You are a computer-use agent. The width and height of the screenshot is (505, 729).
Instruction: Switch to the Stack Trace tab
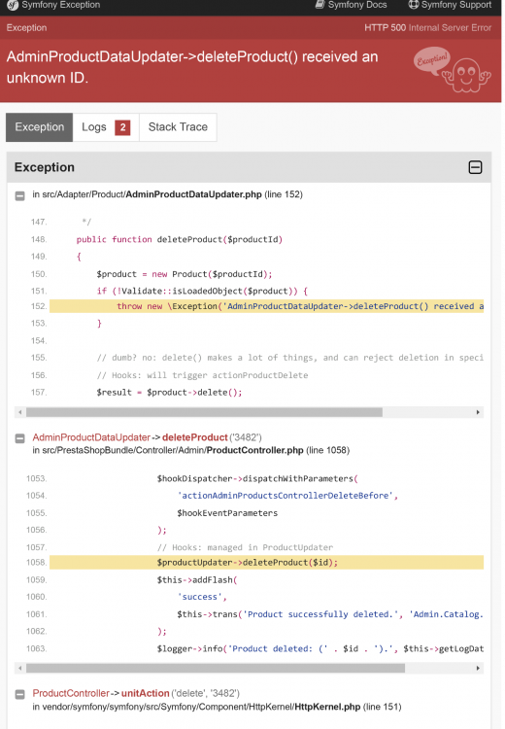point(178,127)
